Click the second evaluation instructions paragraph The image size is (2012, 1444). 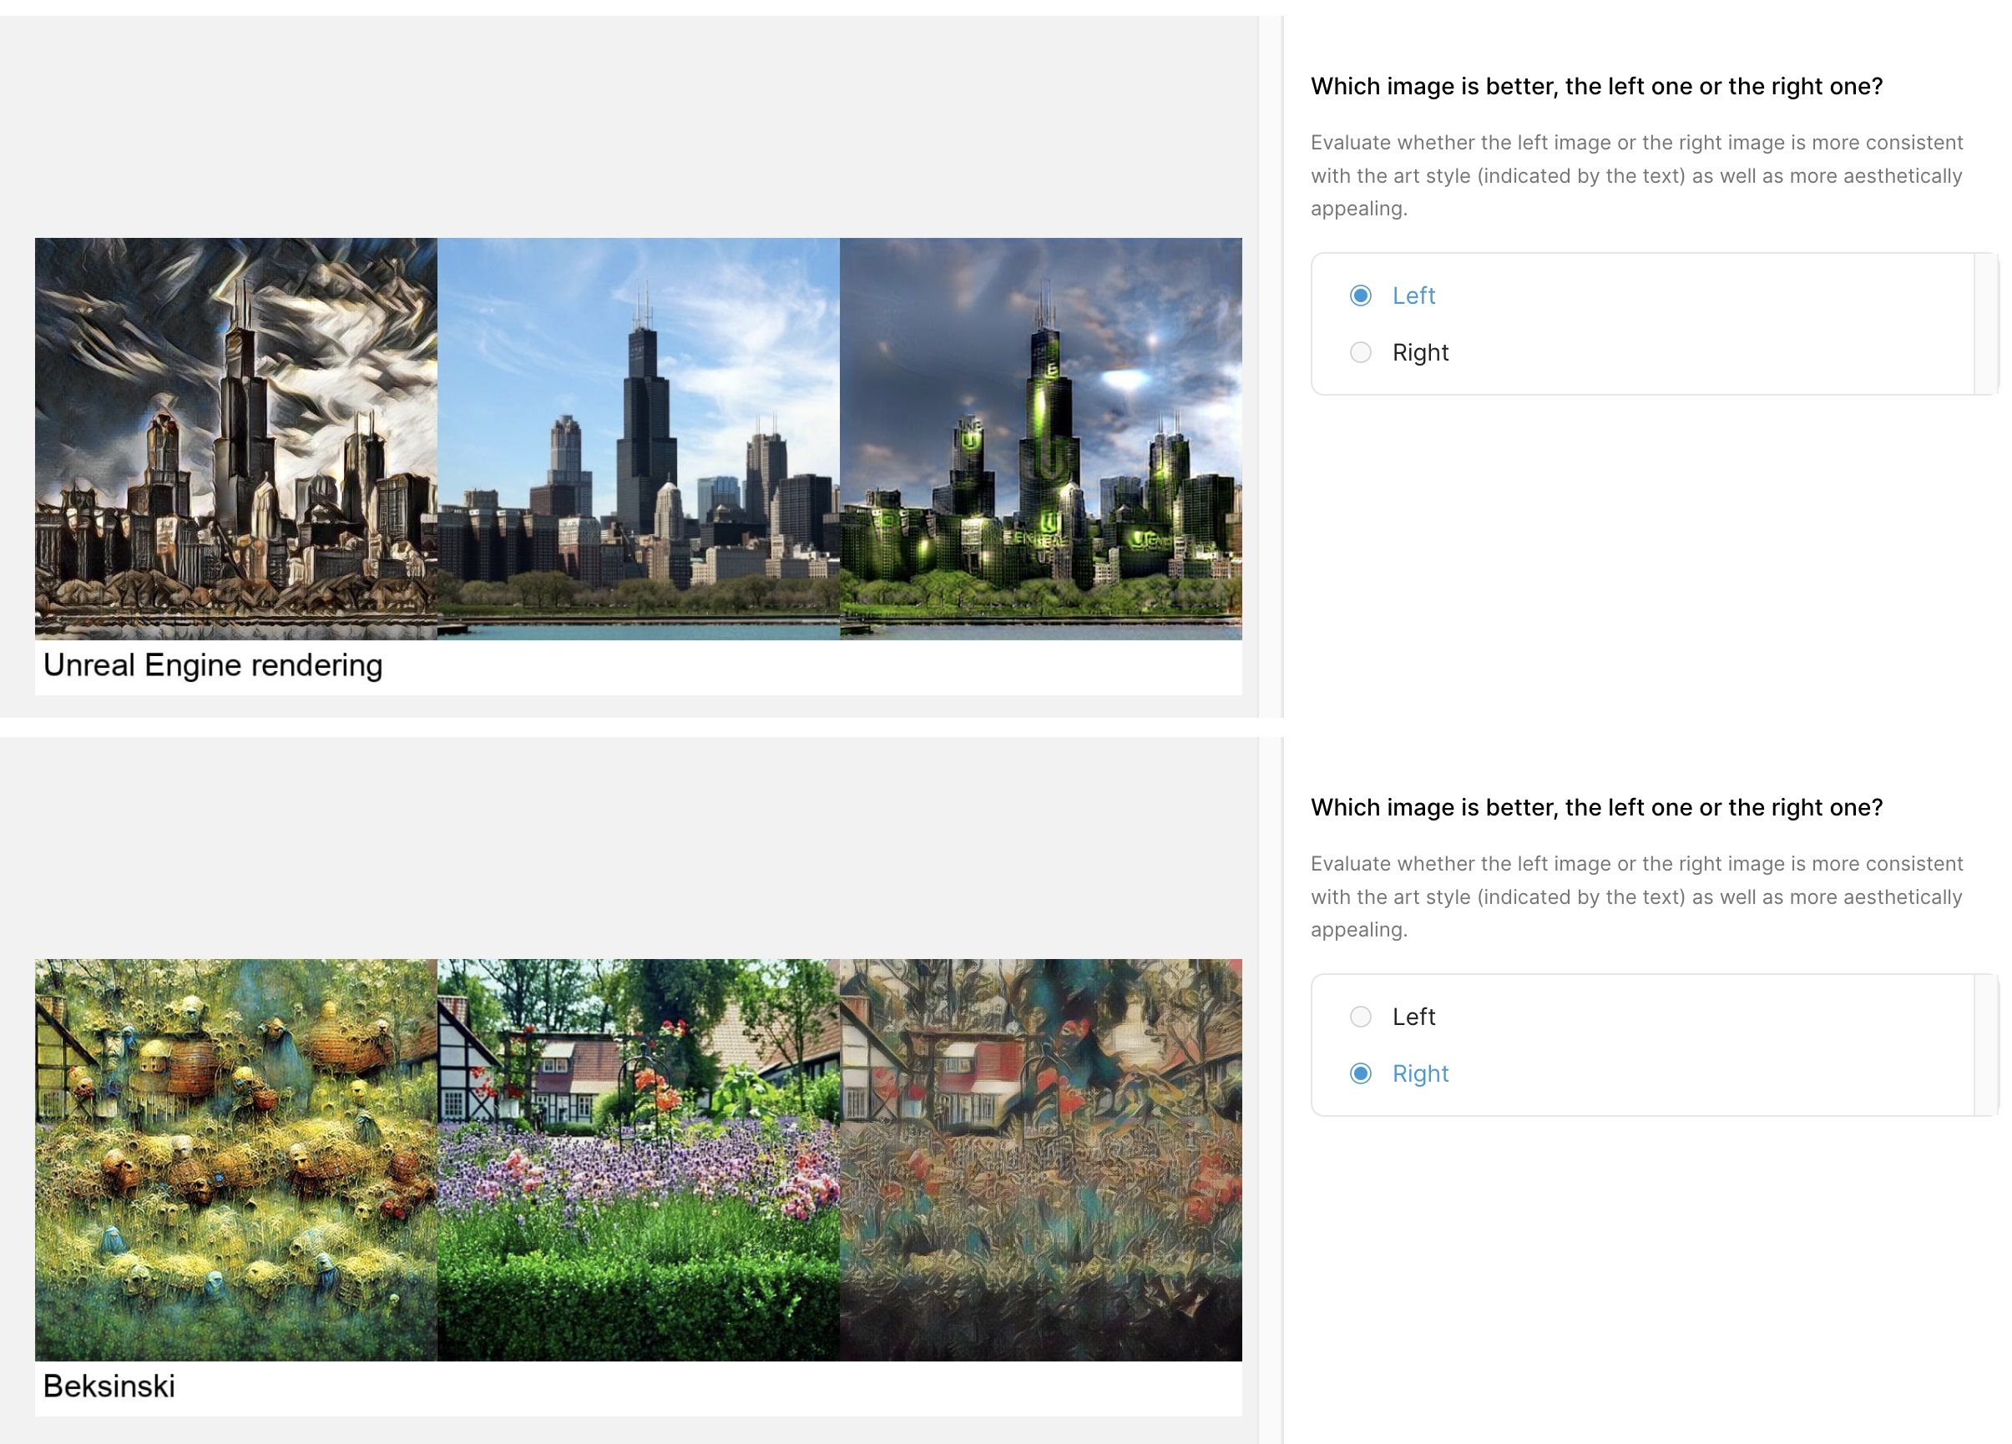(1635, 896)
